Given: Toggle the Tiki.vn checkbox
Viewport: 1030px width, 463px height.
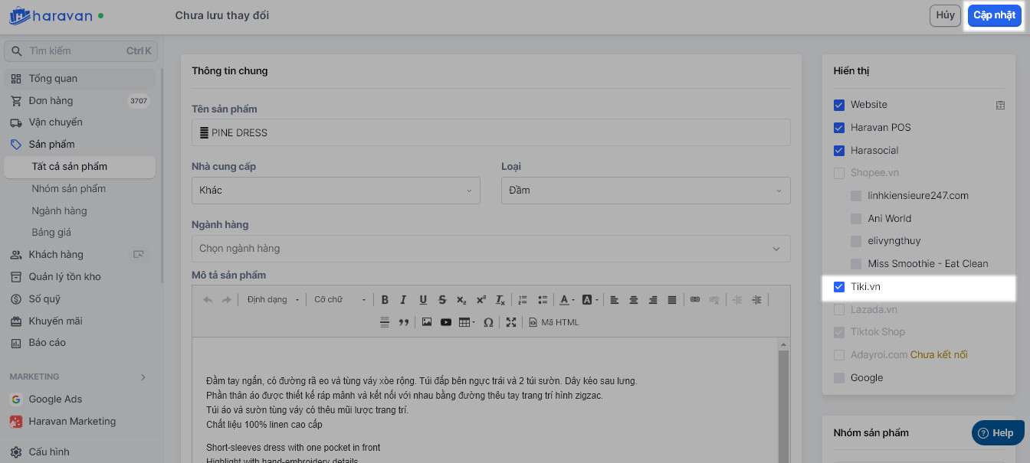Looking at the screenshot, I should coord(839,287).
